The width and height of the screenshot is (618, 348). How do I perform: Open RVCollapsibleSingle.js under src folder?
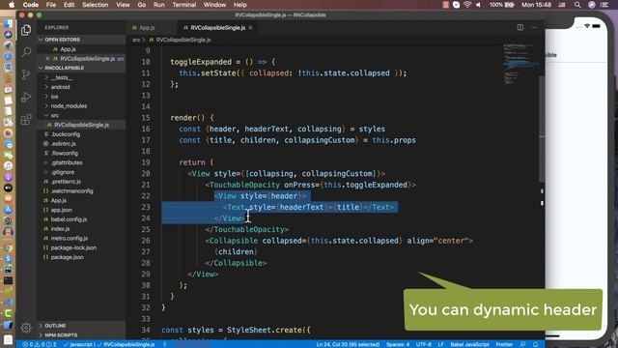(81, 125)
